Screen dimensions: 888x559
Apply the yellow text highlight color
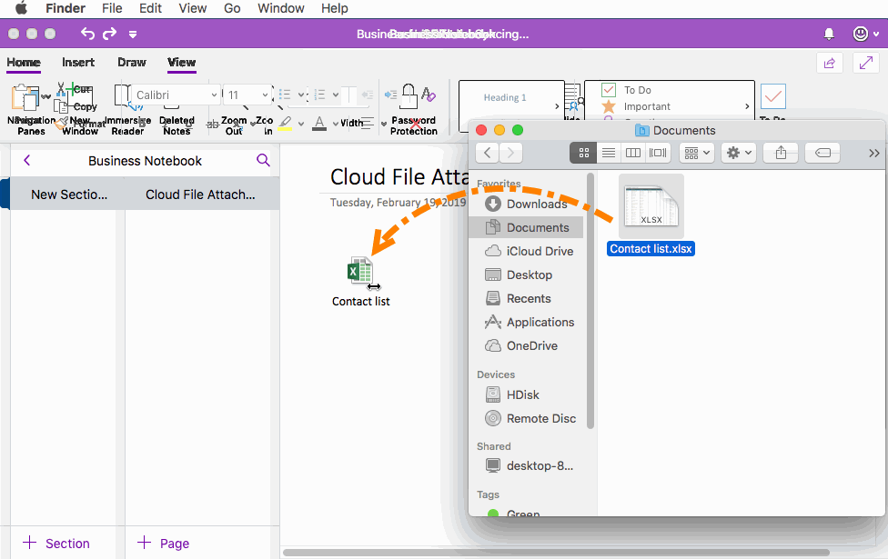pos(285,124)
